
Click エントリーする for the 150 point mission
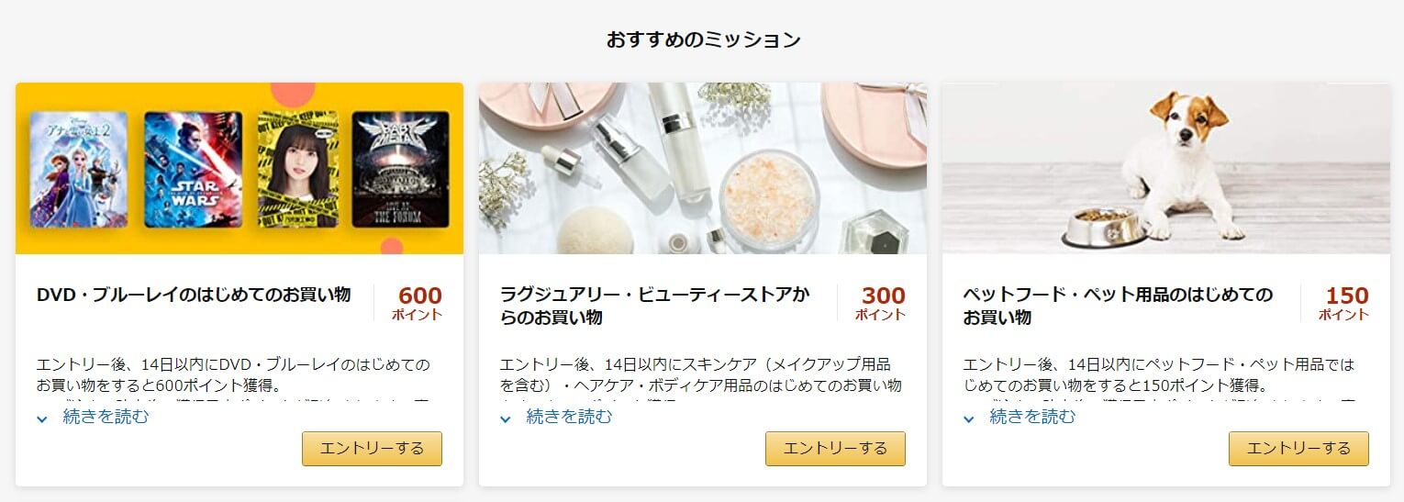(x=1298, y=449)
